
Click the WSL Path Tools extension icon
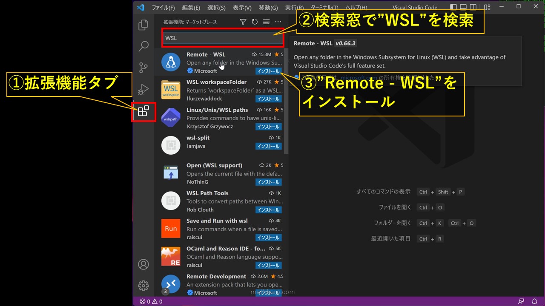tap(171, 201)
